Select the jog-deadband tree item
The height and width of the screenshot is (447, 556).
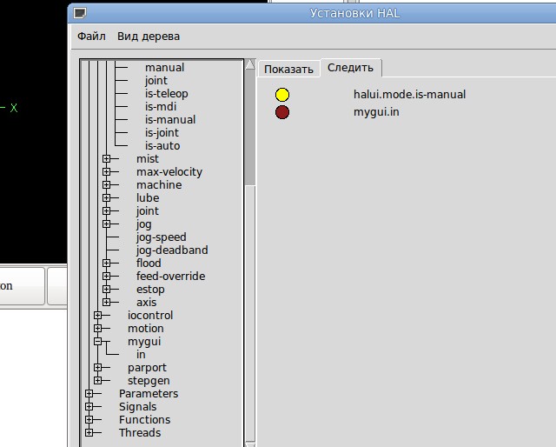click(172, 250)
